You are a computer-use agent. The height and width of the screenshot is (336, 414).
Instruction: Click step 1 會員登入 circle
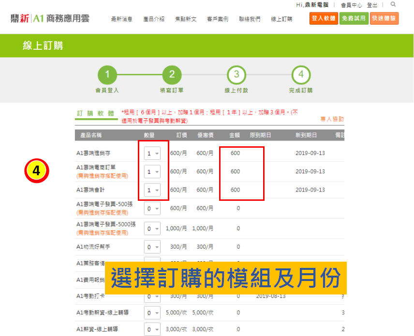pyautogui.click(x=107, y=75)
